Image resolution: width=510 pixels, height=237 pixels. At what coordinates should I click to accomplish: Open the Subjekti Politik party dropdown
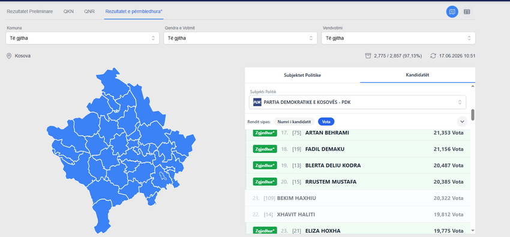click(358, 102)
